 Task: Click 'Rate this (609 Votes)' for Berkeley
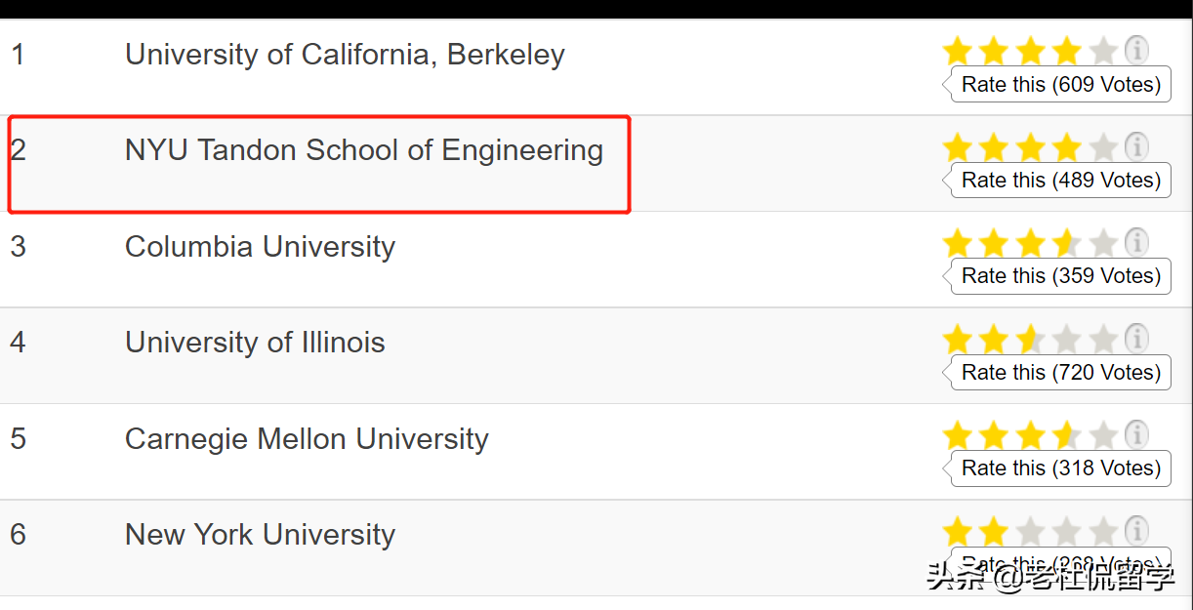1060,85
